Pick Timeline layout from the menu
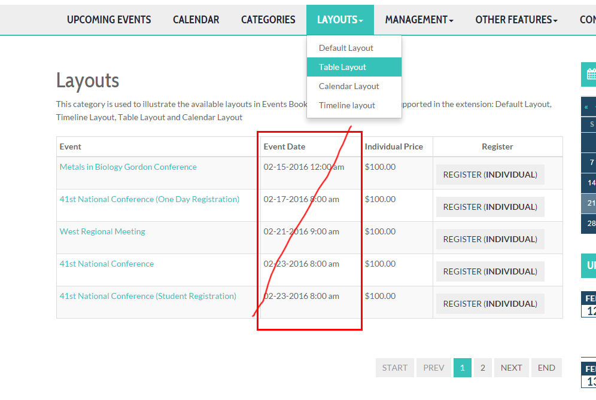The height and width of the screenshot is (400, 596). [x=347, y=105]
